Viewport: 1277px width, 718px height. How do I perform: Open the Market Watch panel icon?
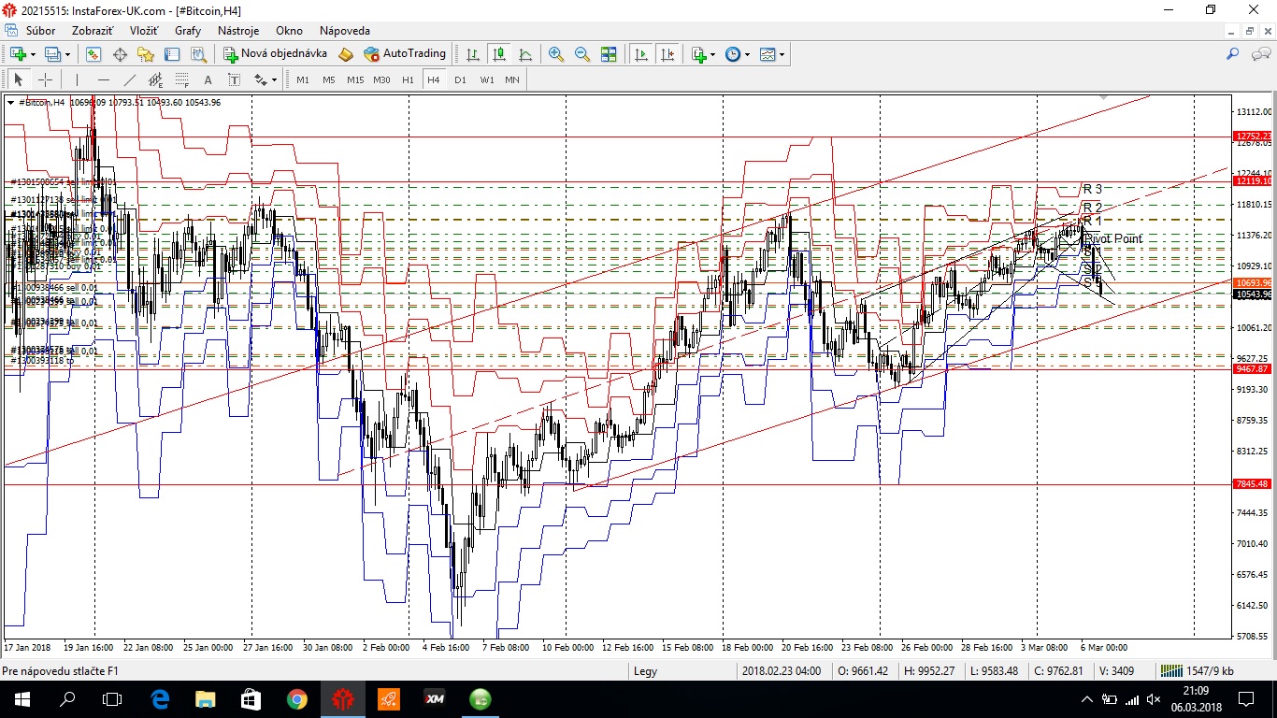point(93,54)
